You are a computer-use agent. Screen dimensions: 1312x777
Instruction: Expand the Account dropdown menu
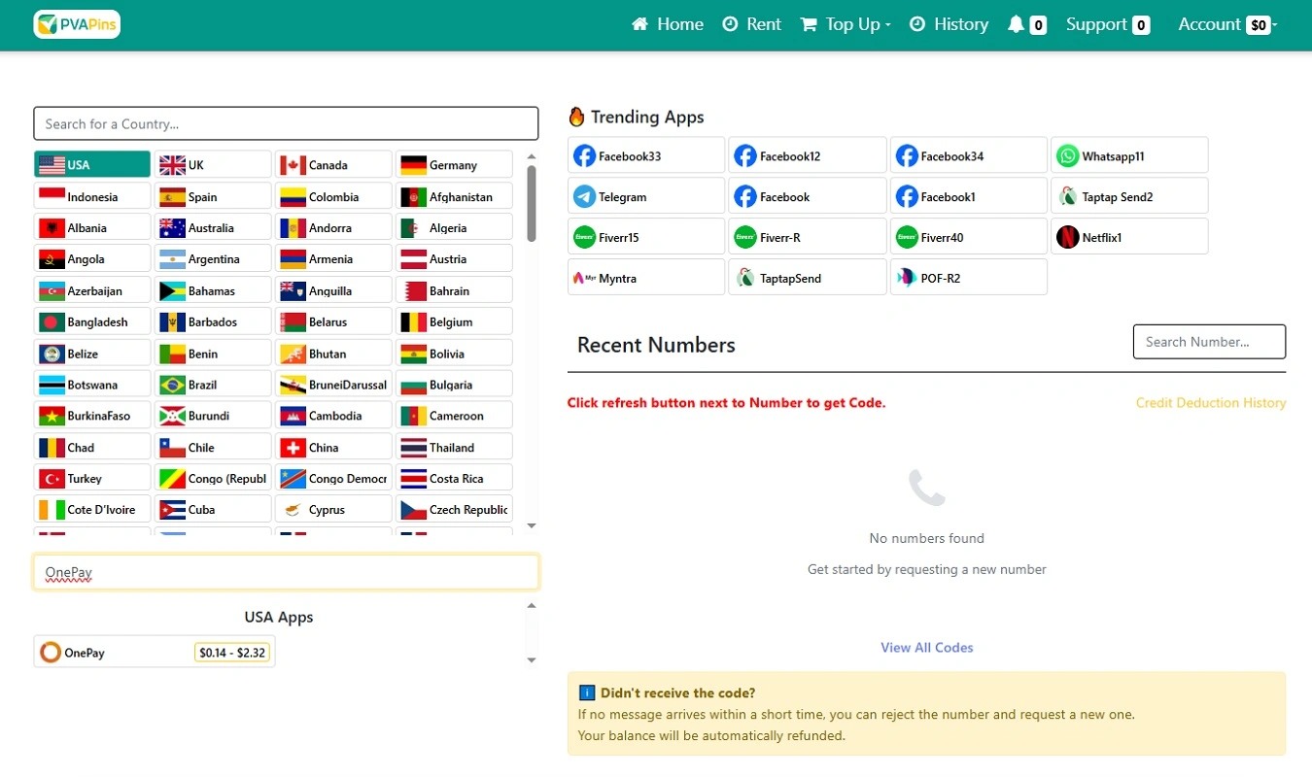1227,24
